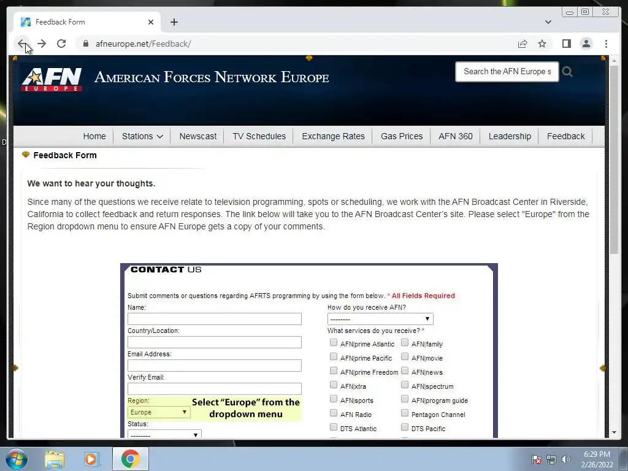
Task: Click the American Forces Network Europe title
Action: click(212, 77)
